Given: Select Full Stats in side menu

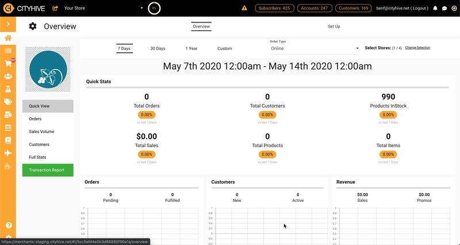Looking at the screenshot, I should coord(48,157).
